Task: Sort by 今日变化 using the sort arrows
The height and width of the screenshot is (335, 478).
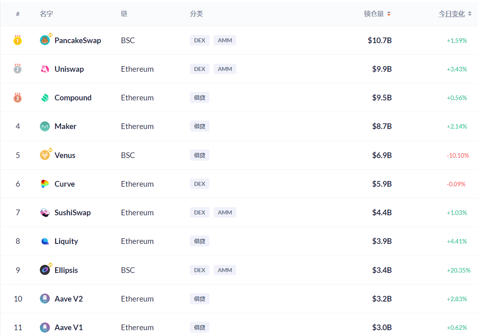Action: point(470,14)
